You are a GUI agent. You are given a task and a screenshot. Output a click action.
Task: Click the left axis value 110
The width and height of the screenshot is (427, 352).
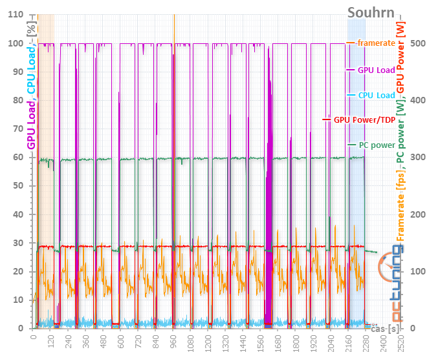(x=16, y=14)
